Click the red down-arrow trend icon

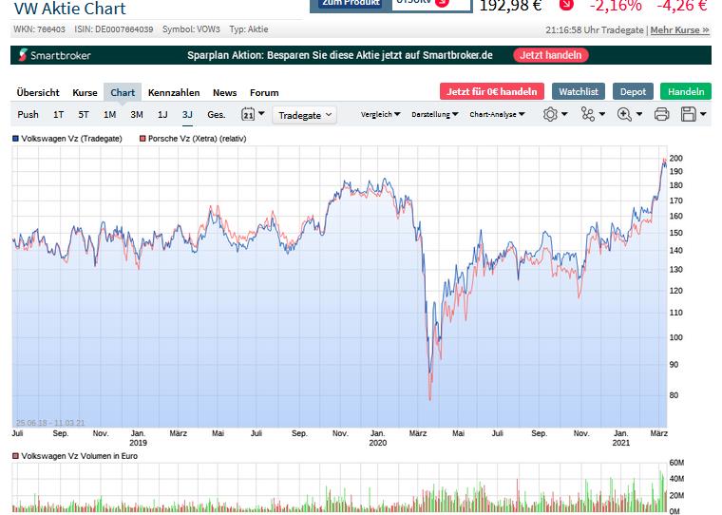566,7
